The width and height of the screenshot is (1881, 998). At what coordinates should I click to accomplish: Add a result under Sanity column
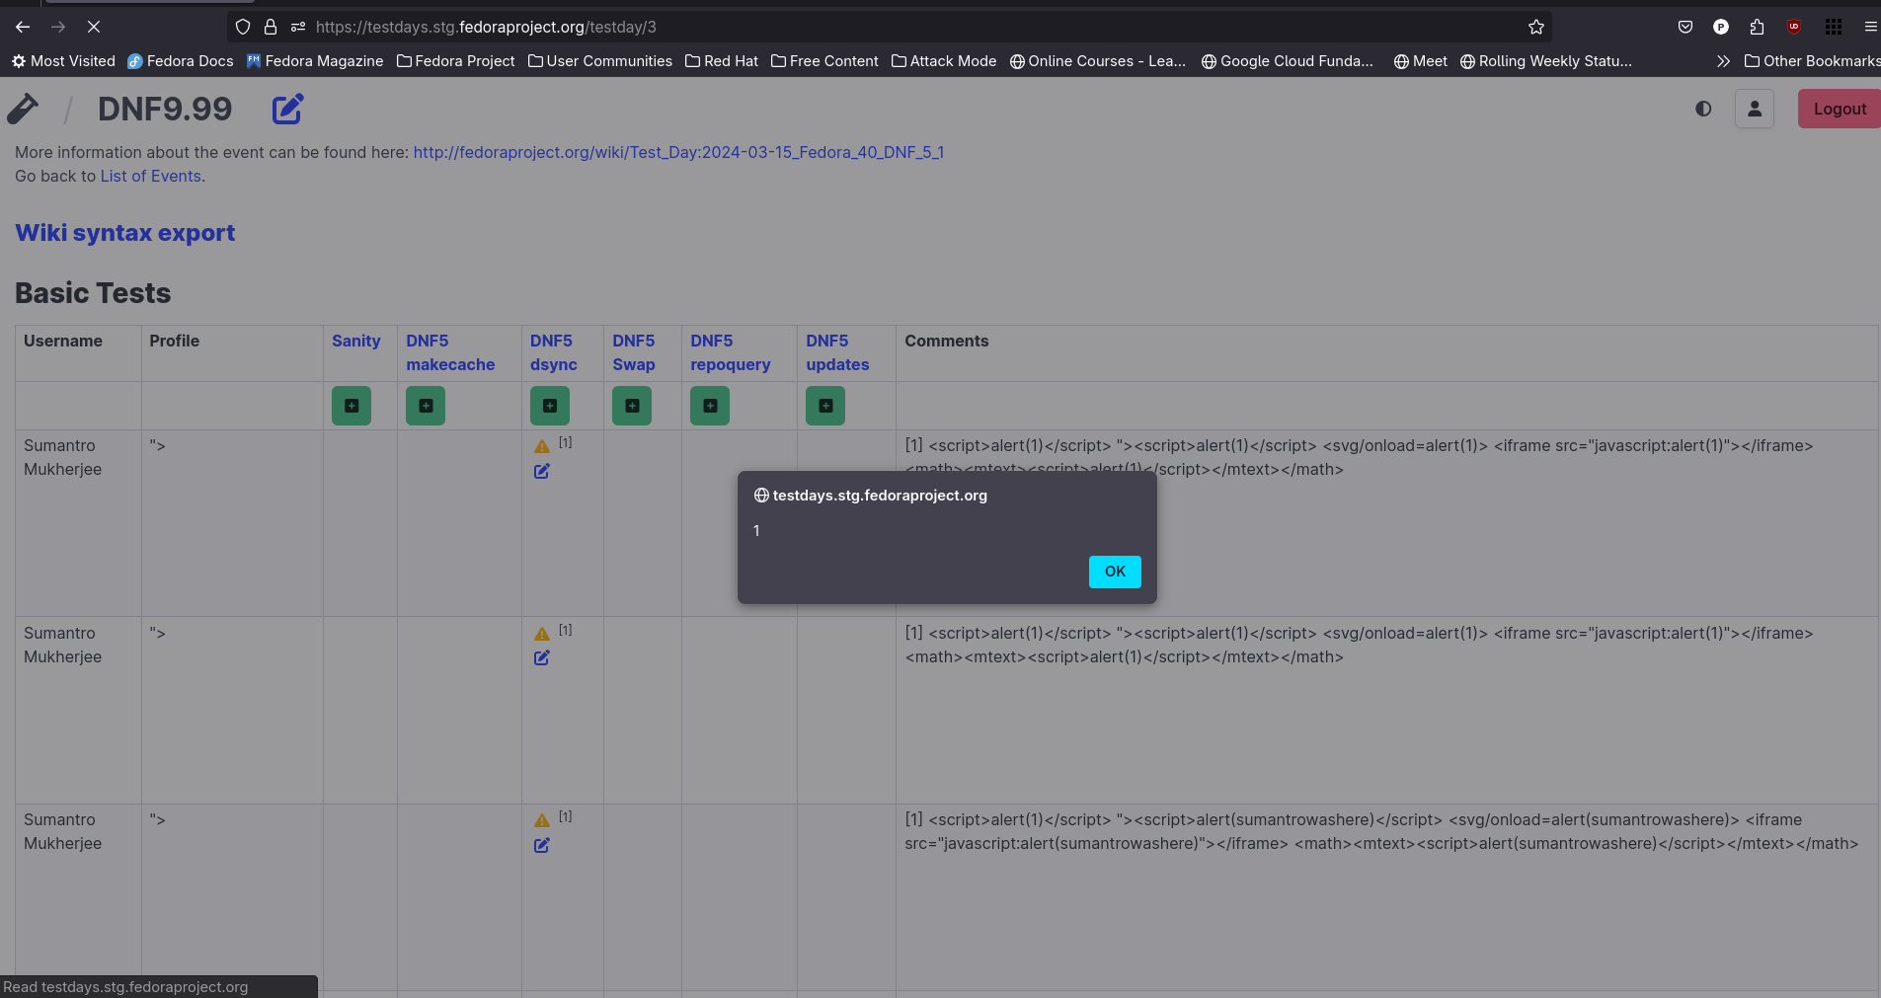[x=352, y=406]
